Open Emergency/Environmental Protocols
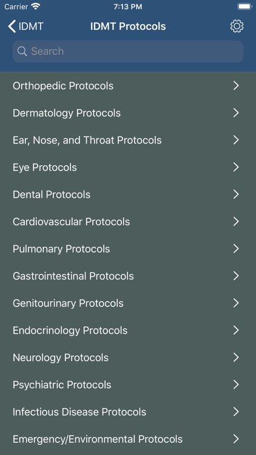256x455 pixels. tap(128, 439)
